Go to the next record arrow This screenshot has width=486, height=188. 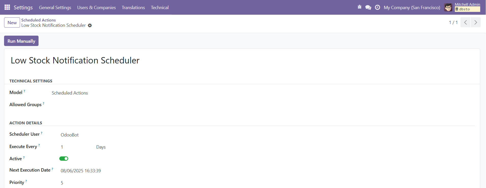point(476,22)
